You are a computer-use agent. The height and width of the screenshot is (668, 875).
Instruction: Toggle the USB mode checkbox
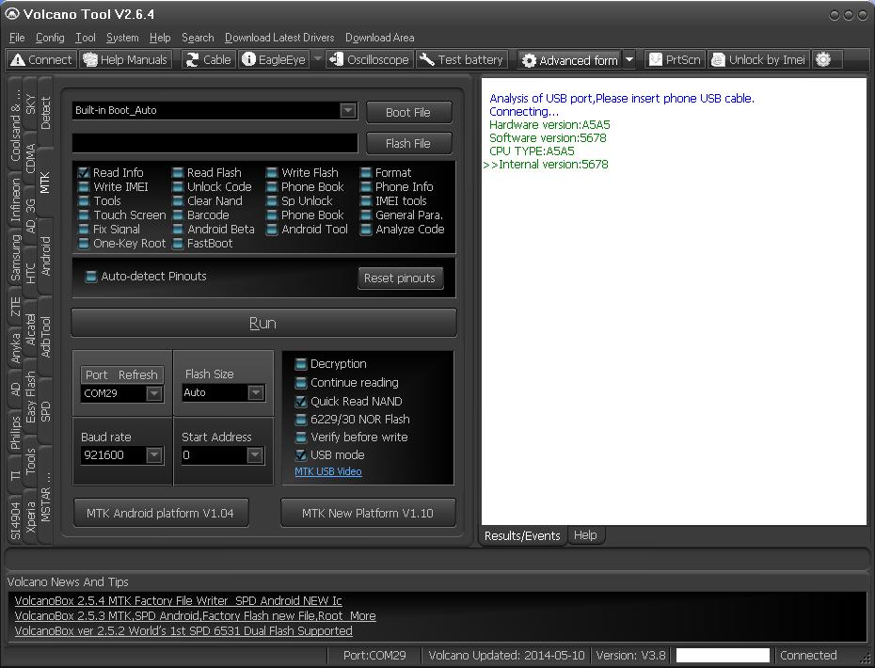coord(301,454)
